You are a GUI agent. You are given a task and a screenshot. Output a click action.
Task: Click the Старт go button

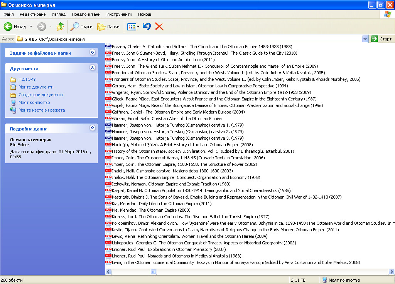381,39
